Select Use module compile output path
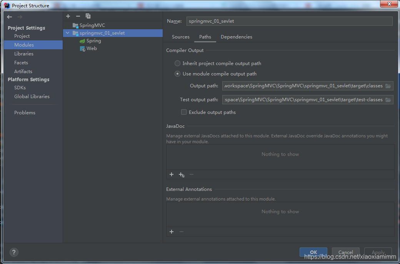400x264 pixels. pos(177,74)
